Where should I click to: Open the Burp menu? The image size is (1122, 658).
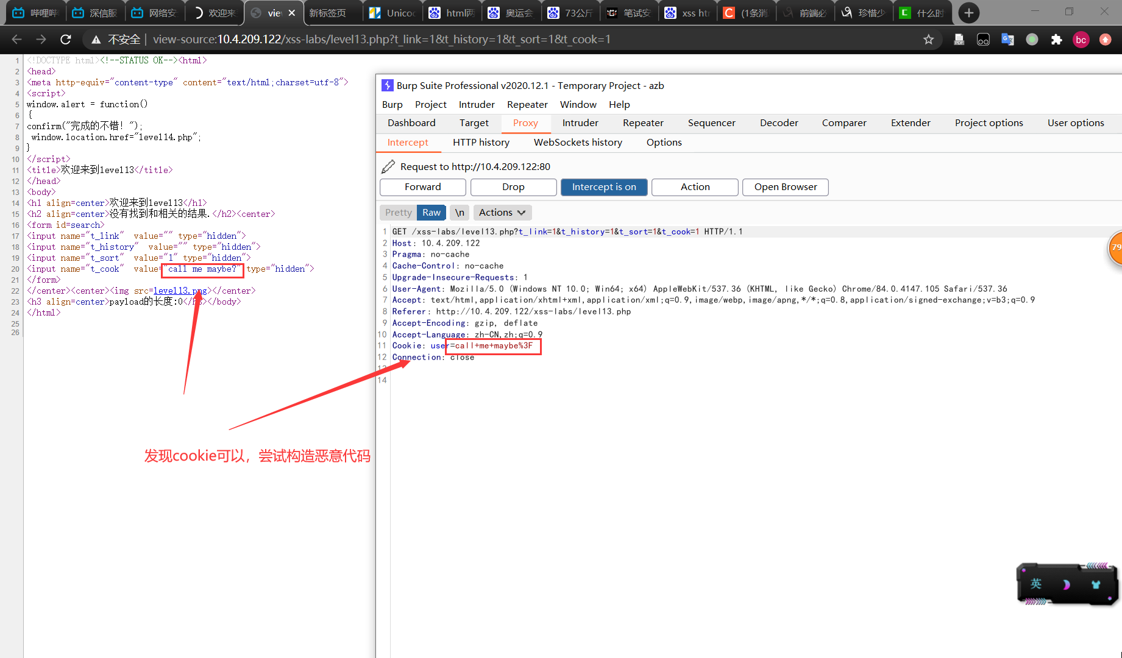392,105
